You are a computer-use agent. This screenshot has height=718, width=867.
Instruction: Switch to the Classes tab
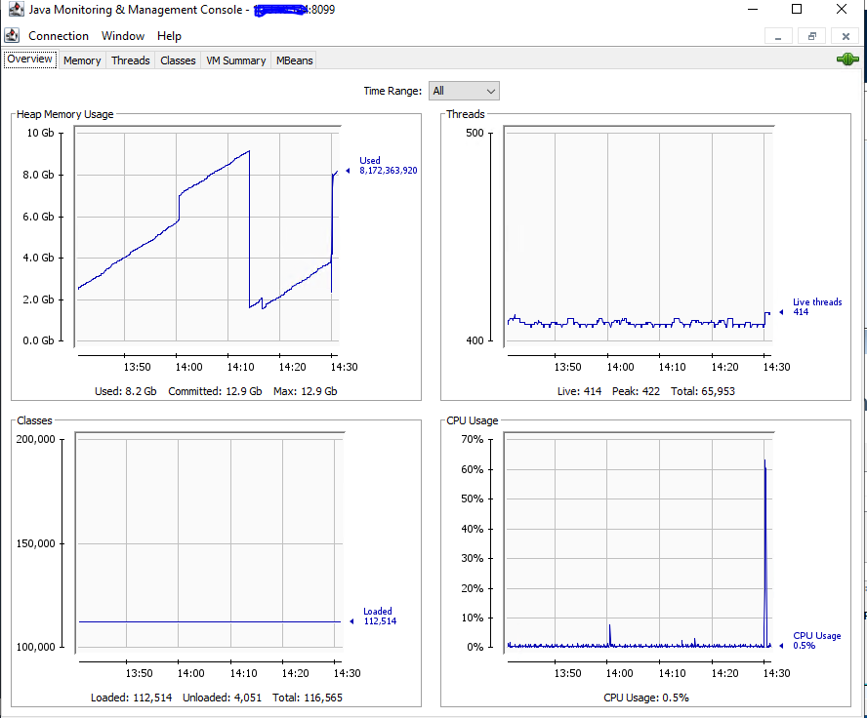pyautogui.click(x=178, y=60)
